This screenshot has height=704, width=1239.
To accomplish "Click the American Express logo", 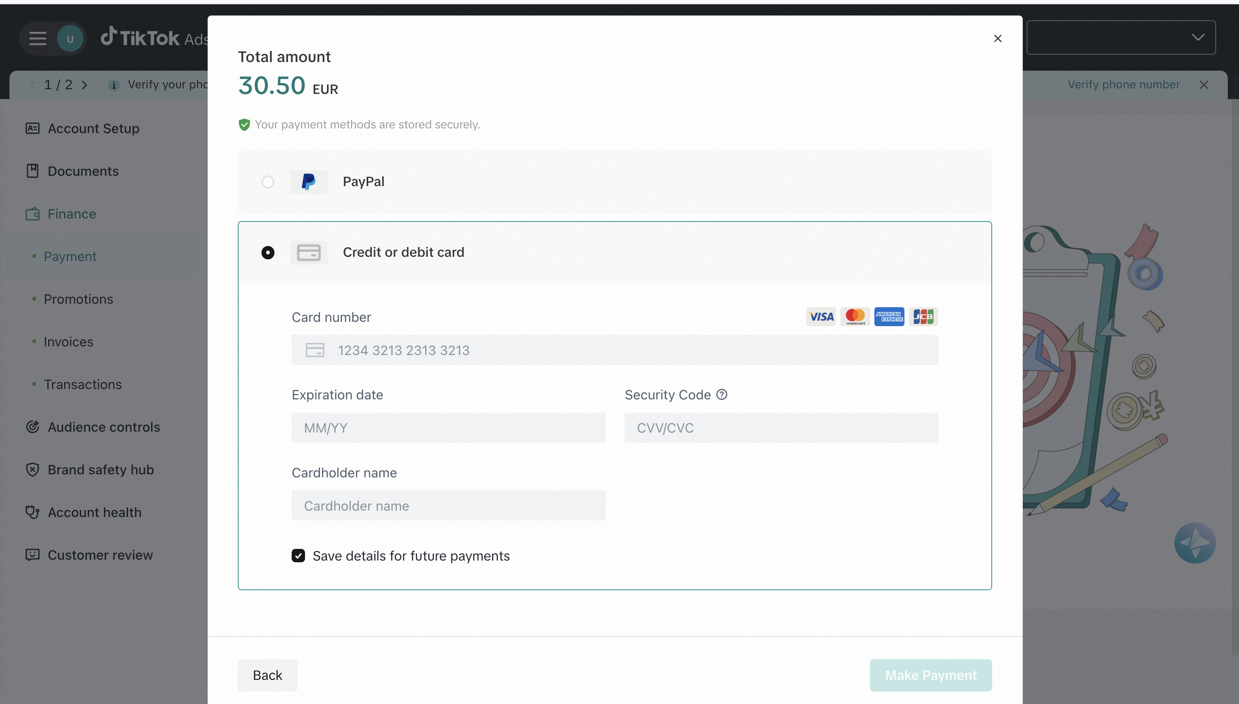I will pos(889,317).
